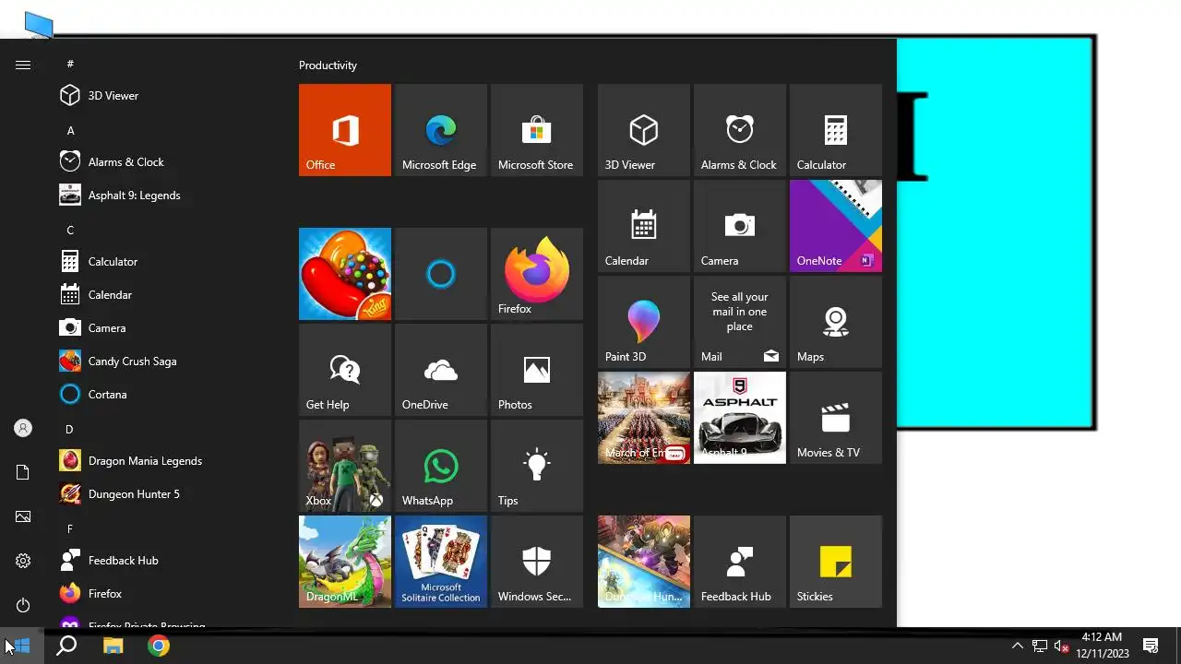Viewport: 1181px width, 664px height.
Task: Click the Windows Start button
Action: (x=22, y=646)
